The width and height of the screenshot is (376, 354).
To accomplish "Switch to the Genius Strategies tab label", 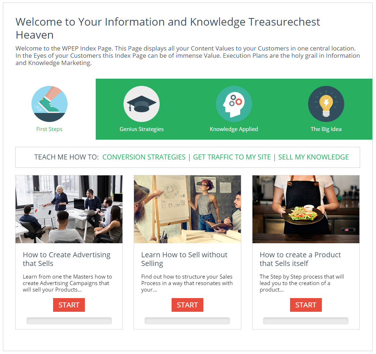I will (x=142, y=129).
